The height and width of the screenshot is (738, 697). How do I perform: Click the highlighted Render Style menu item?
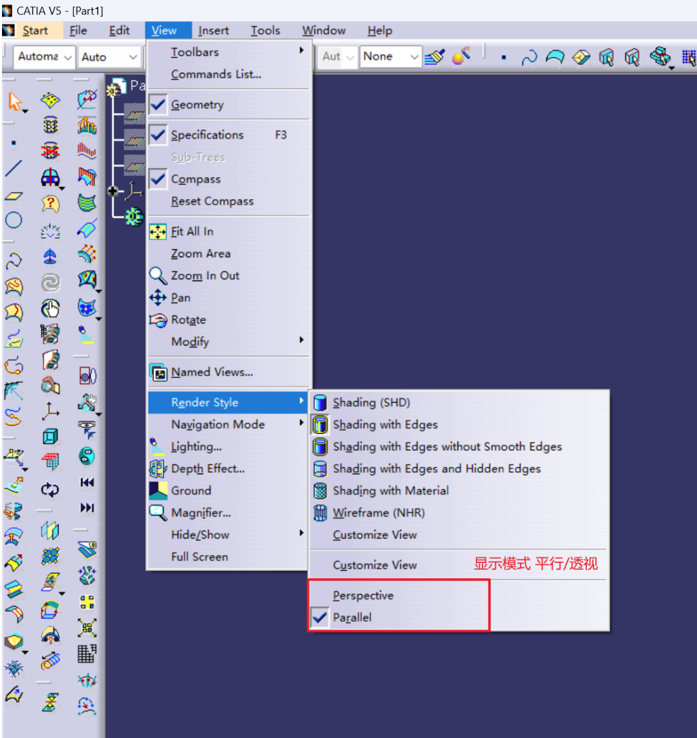228,402
